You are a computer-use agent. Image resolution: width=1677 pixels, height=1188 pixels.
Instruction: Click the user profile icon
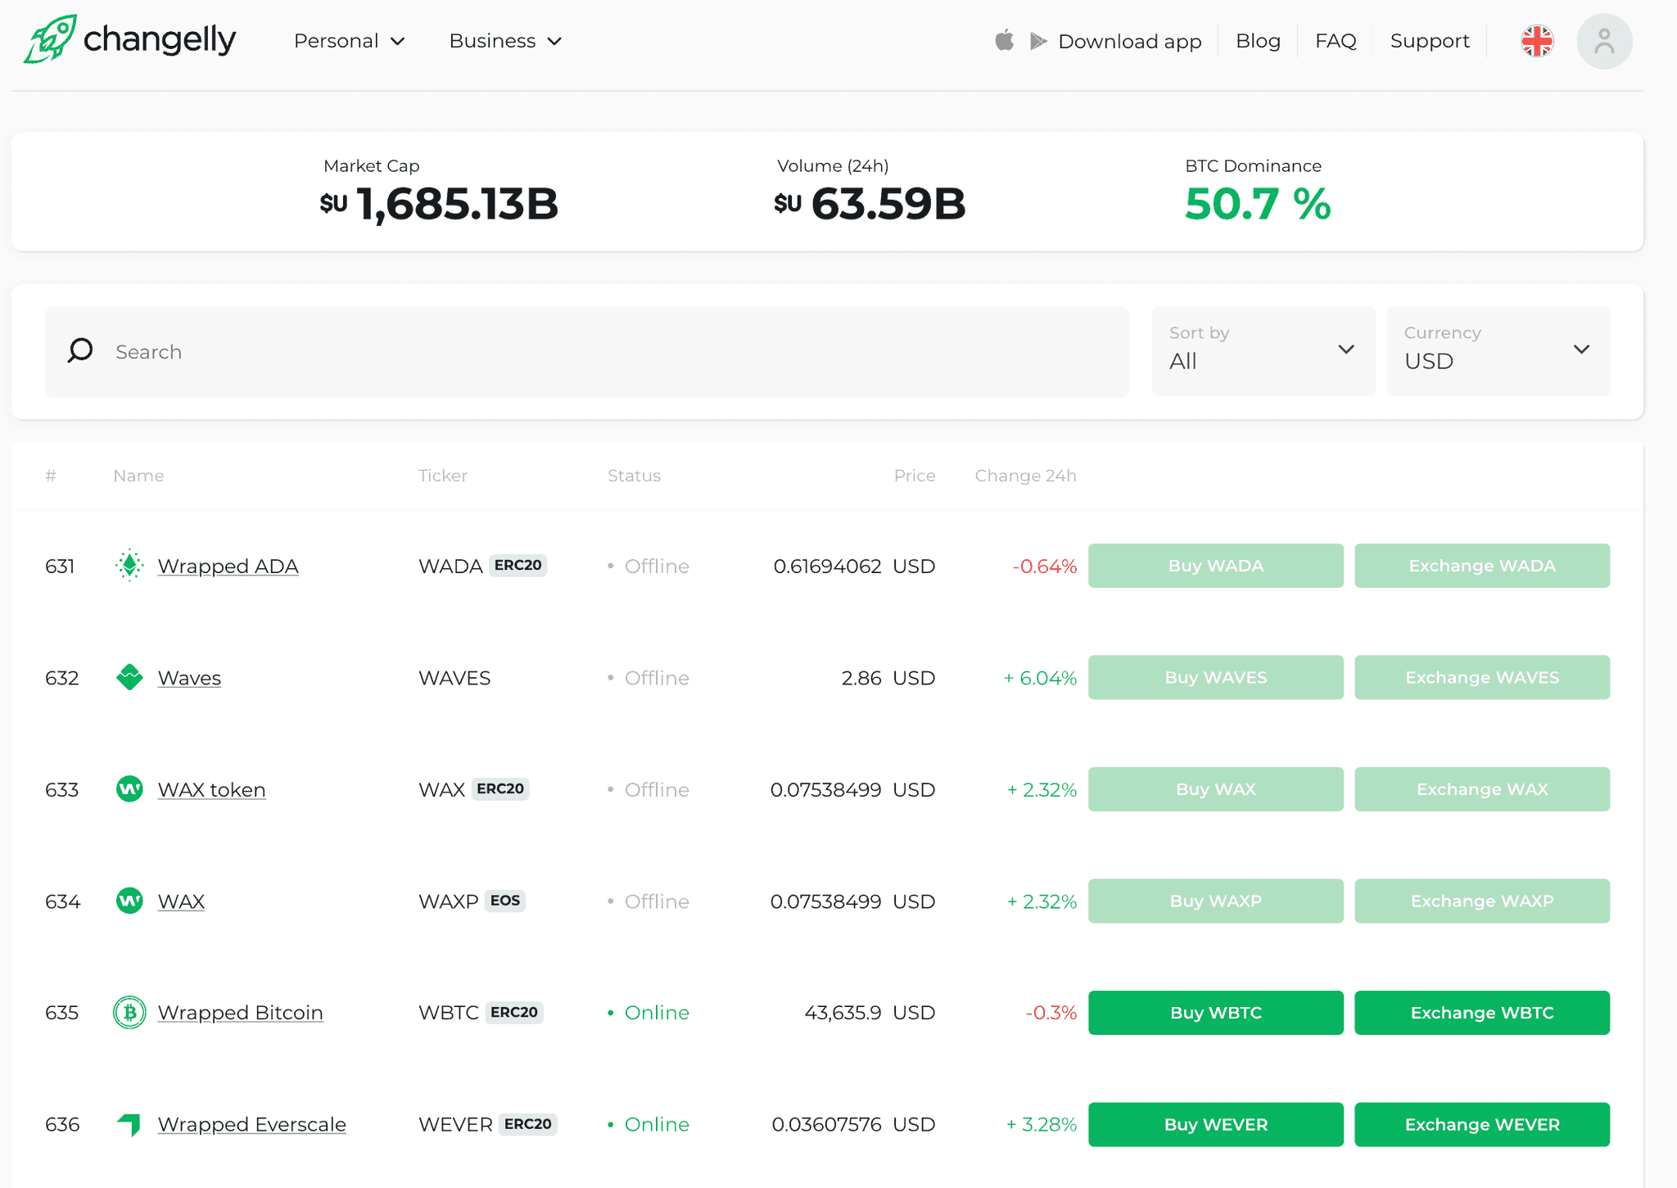click(x=1603, y=40)
